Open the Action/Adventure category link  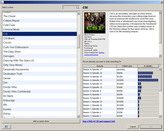pos(91,55)
